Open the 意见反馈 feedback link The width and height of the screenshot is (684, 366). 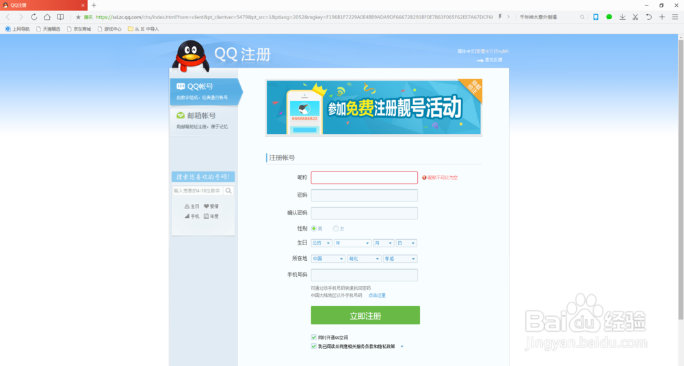coord(493,60)
